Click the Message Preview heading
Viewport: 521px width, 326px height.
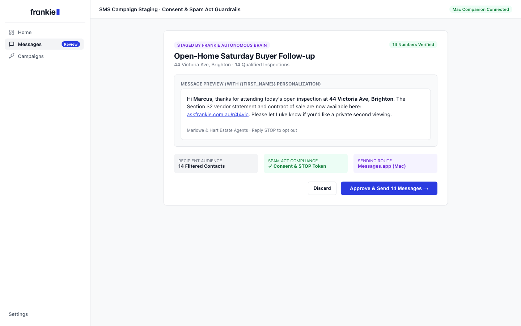[251, 84]
